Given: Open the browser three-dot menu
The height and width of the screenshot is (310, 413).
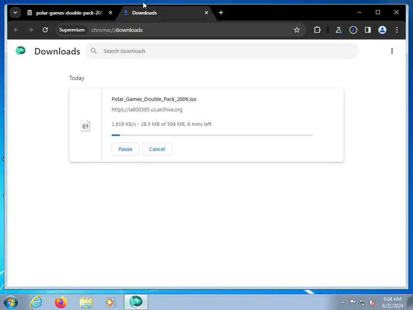Looking at the screenshot, I should pyautogui.click(x=397, y=30).
